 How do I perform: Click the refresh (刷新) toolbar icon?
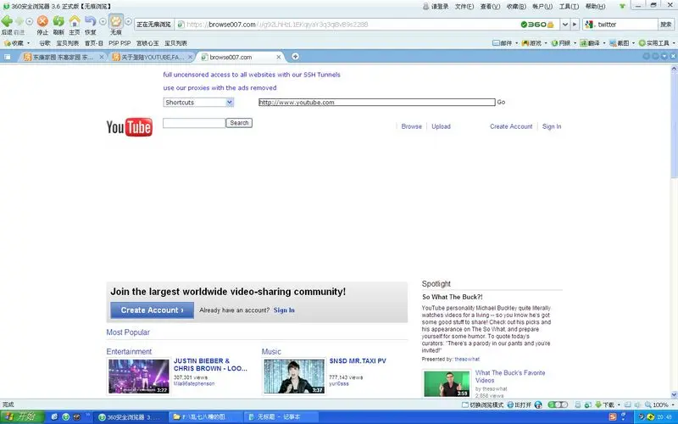click(x=58, y=21)
